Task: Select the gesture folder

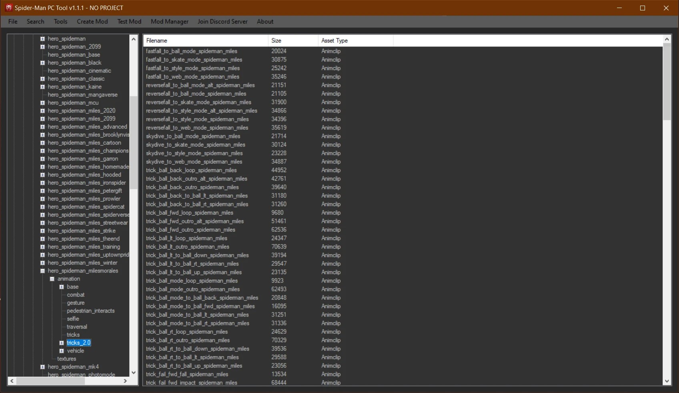Action: pyautogui.click(x=76, y=303)
